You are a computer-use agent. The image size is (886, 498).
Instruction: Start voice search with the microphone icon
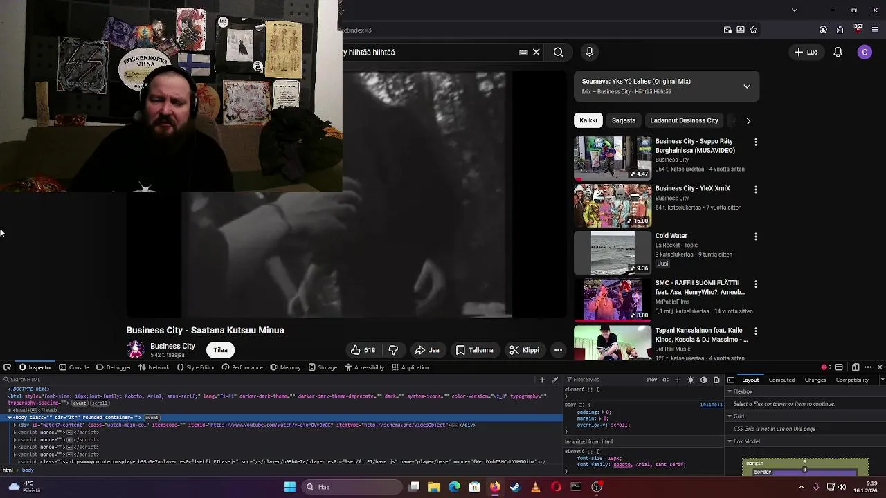point(590,52)
